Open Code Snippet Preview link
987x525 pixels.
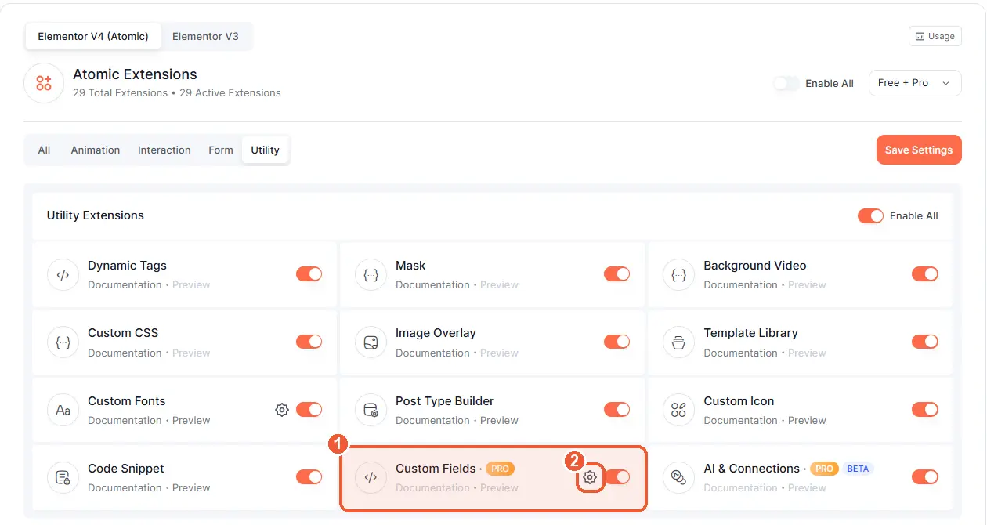tap(191, 487)
